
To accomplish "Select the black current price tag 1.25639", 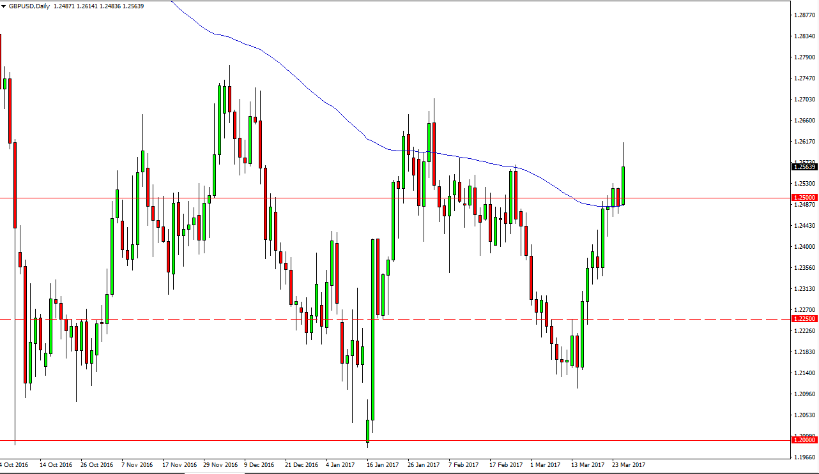I will point(803,167).
